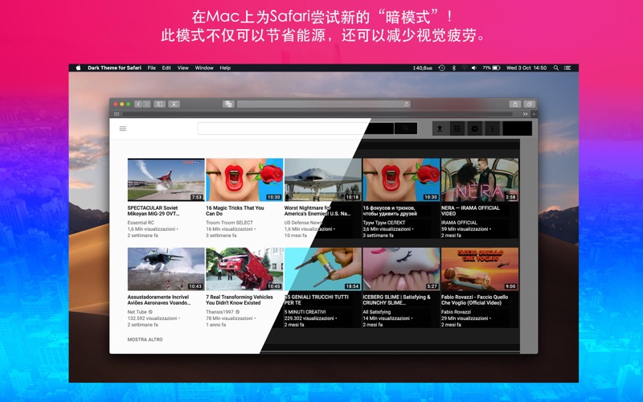Toggle the Safari sidebar button
The height and width of the screenshot is (402, 643).
pyautogui.click(x=159, y=105)
